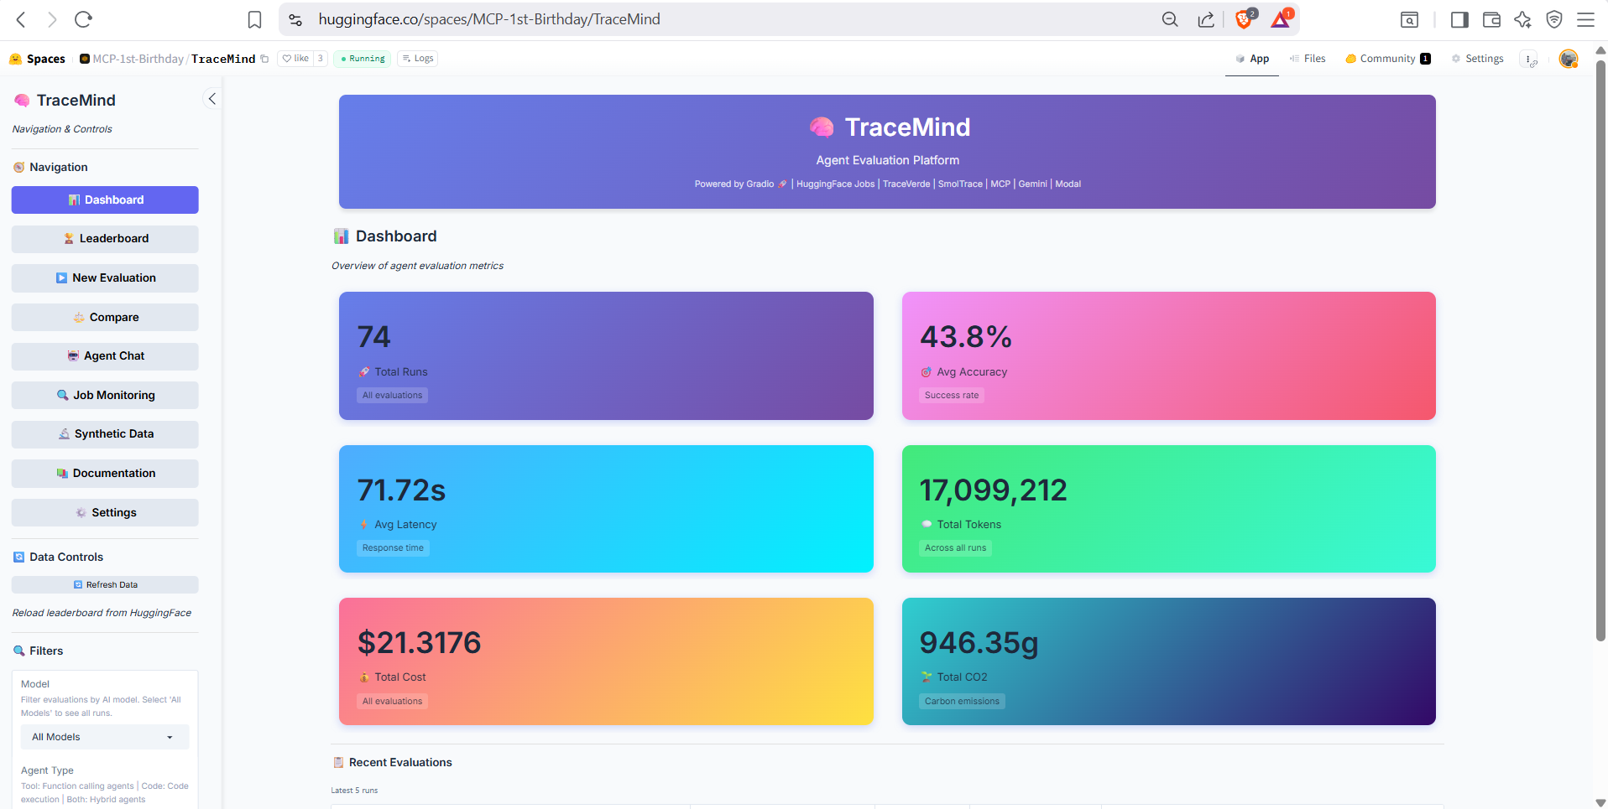Open the Brave VPN shield icon
Image resolution: width=1608 pixels, height=809 pixels.
coord(1554,19)
